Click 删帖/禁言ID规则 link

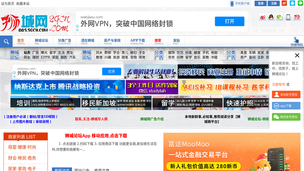coord(42,117)
